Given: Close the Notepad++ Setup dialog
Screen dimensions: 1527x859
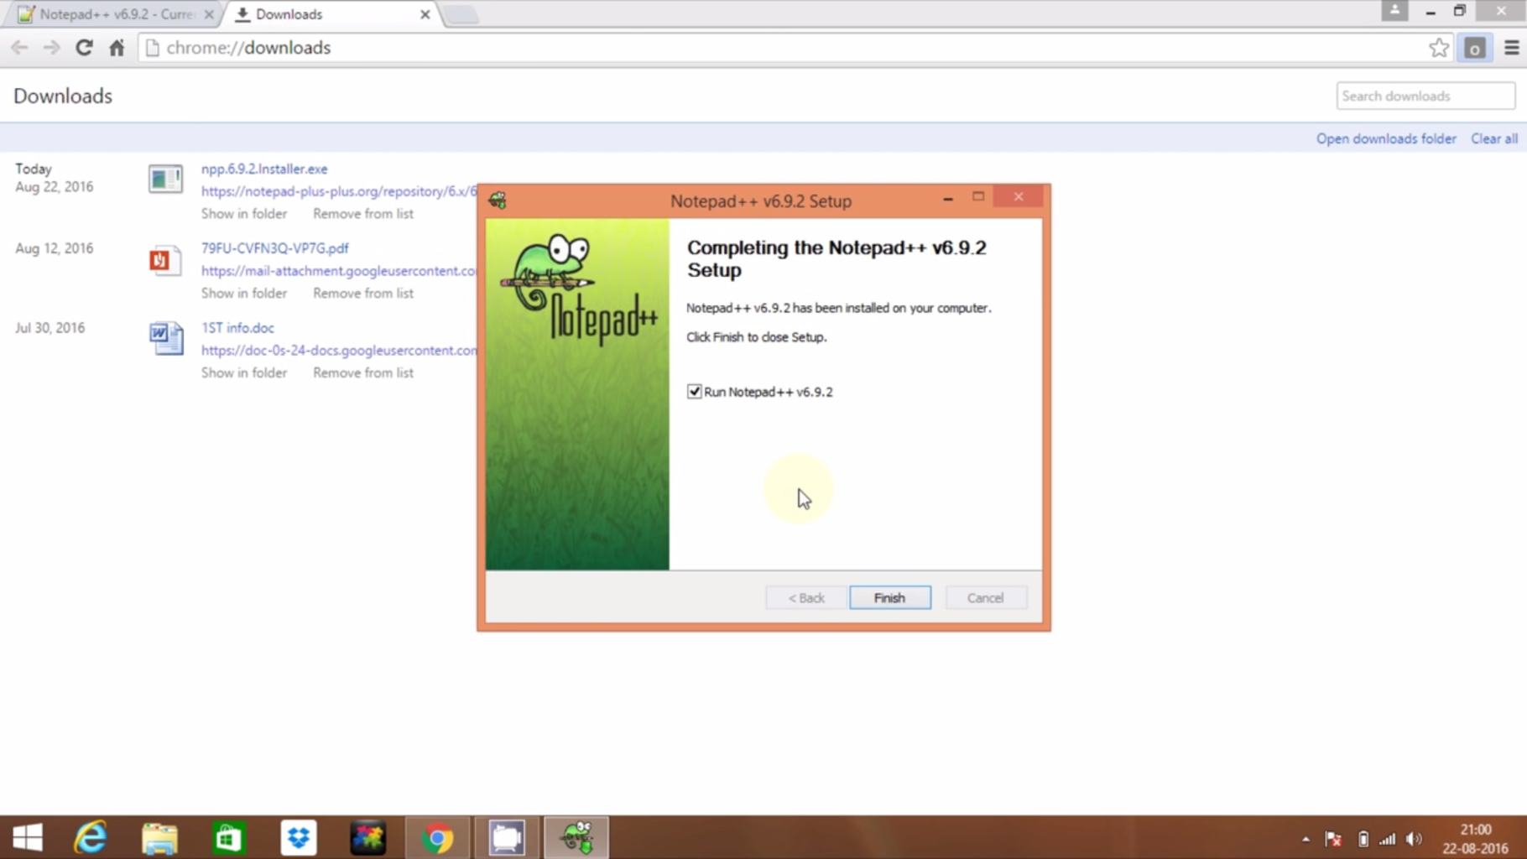Looking at the screenshot, I should coord(1018,197).
